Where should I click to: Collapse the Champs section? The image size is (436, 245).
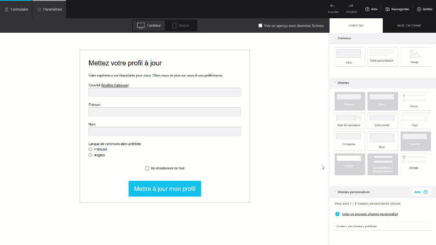(x=335, y=83)
